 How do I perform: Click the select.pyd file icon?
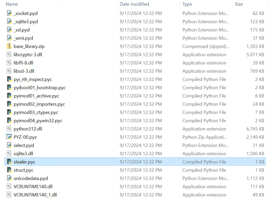tap(9, 145)
